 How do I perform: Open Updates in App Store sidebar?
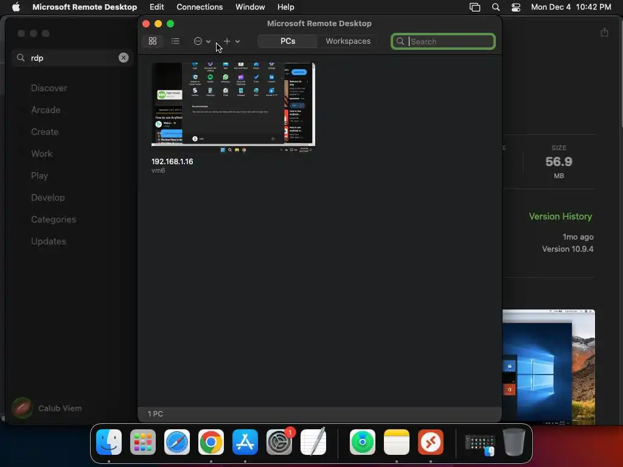tap(49, 241)
